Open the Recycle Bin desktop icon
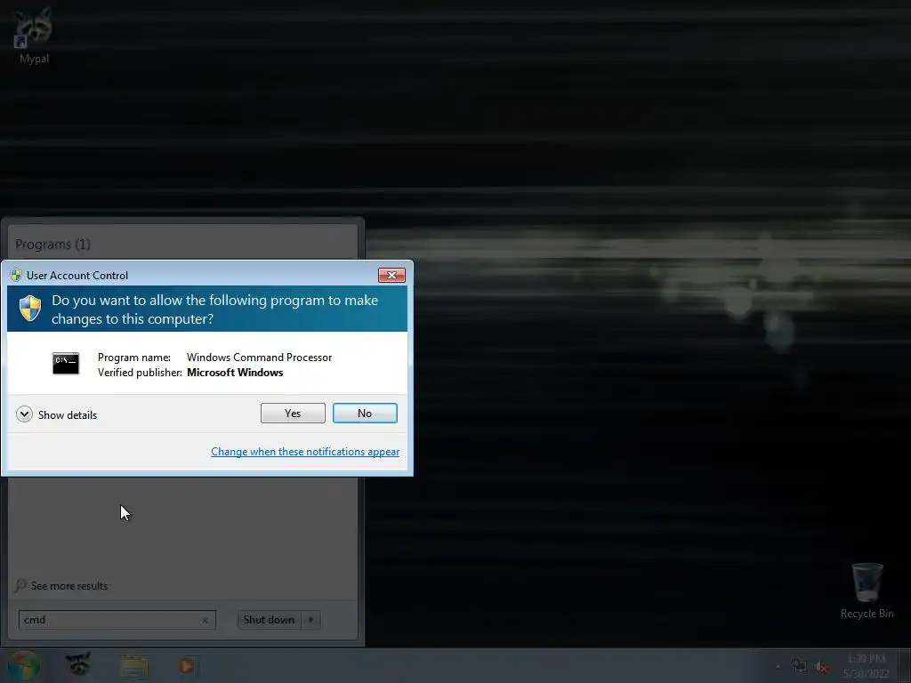The width and height of the screenshot is (911, 683). click(867, 591)
